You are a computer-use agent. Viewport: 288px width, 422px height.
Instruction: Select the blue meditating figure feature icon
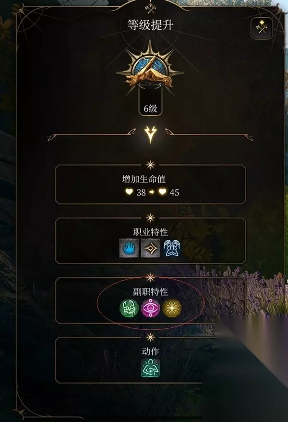coord(172,248)
